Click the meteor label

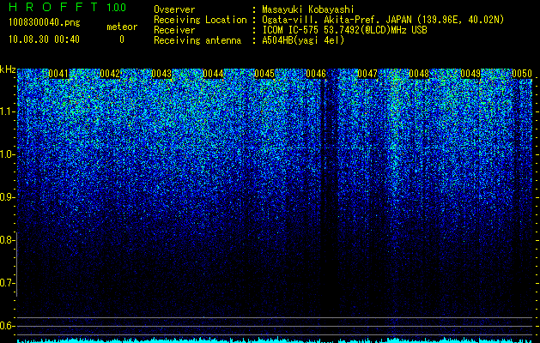pos(122,27)
